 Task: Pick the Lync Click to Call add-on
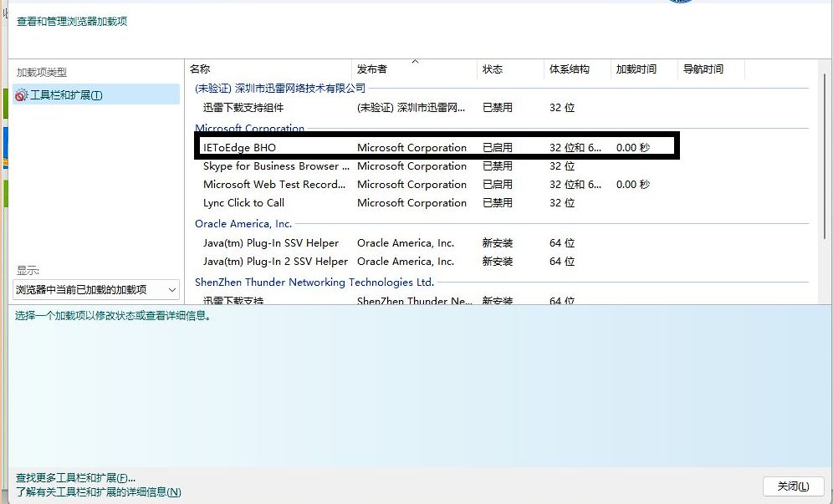243,203
